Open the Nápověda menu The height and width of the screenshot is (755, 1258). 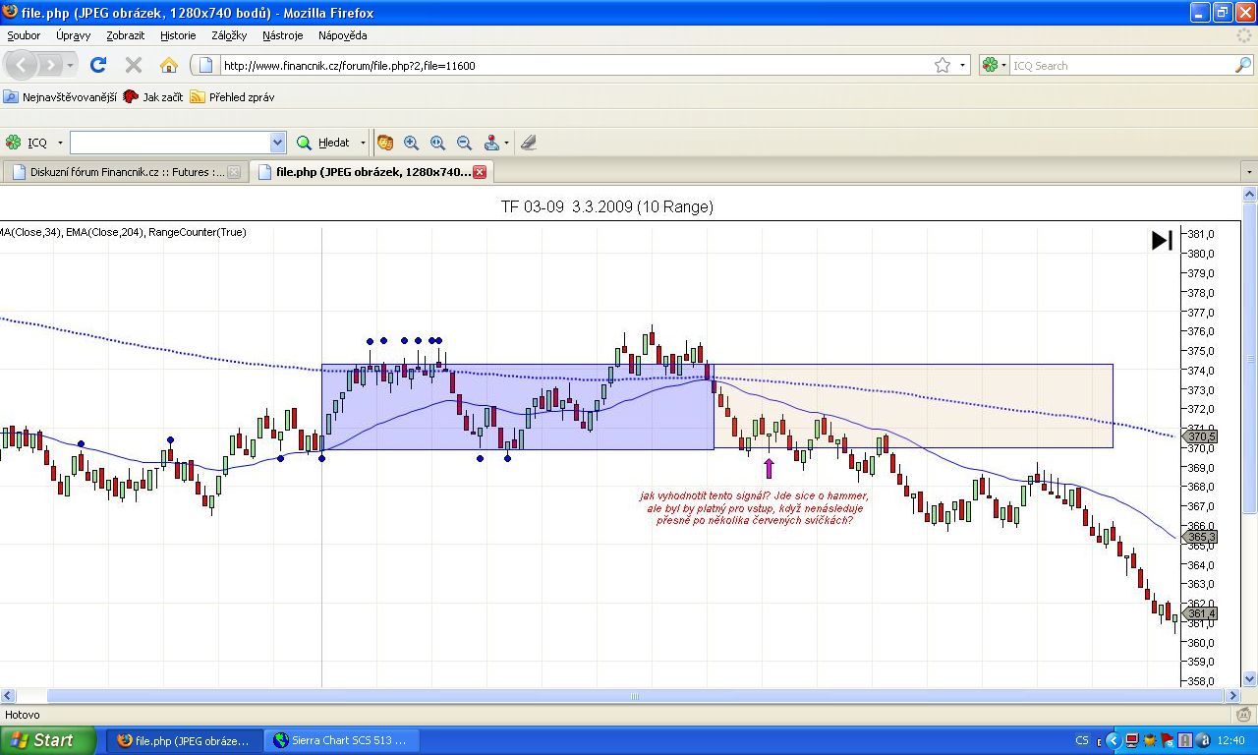(343, 35)
